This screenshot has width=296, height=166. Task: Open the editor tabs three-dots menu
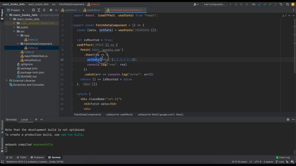click(x=293, y=10)
